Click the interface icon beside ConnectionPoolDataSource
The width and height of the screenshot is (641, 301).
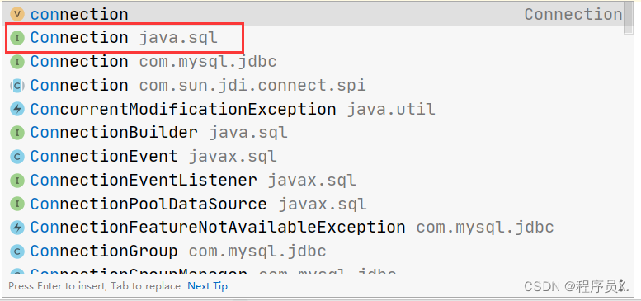click(16, 204)
